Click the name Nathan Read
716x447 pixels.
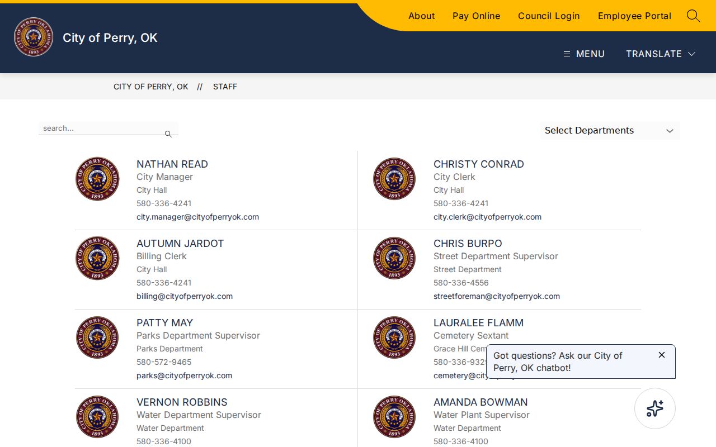point(172,164)
